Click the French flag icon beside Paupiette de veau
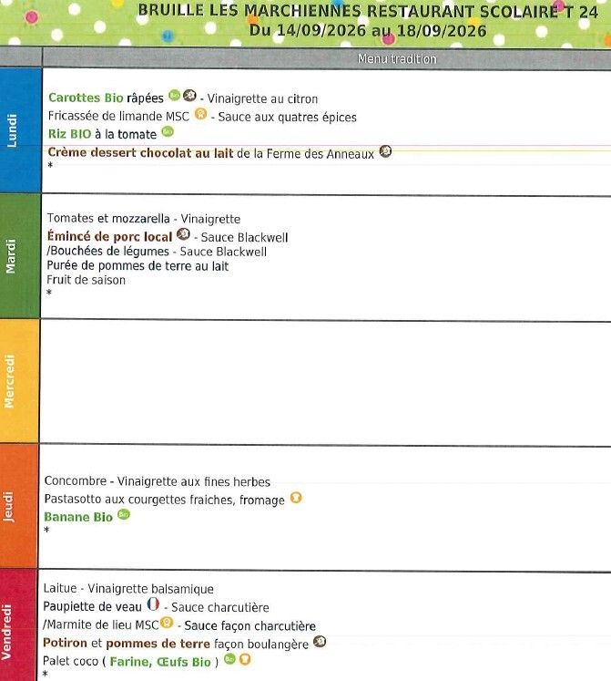This screenshot has width=611, height=681. coord(153,604)
